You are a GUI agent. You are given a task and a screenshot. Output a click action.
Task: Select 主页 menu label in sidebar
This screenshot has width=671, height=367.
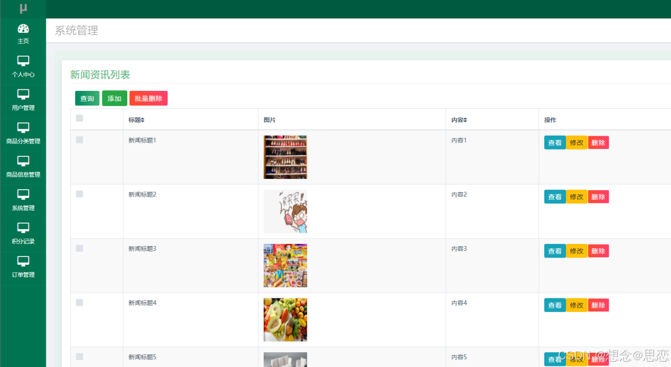23,41
